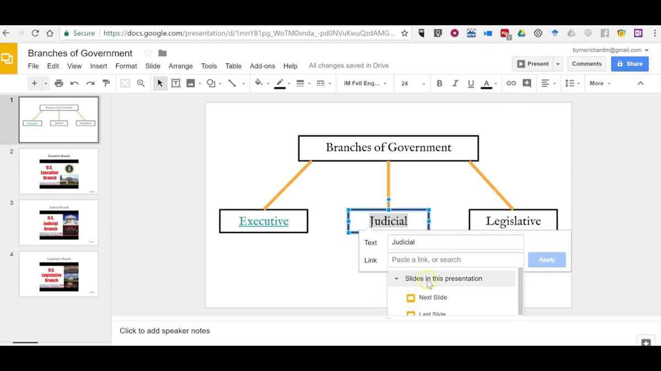The width and height of the screenshot is (661, 371).
Task: Open the Arrange menu
Action: tap(181, 66)
